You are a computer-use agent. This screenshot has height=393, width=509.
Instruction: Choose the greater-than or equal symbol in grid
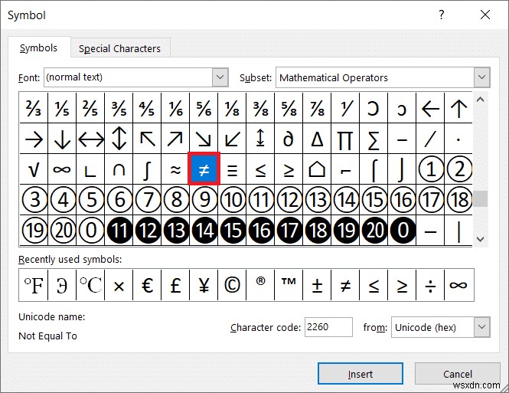289,169
